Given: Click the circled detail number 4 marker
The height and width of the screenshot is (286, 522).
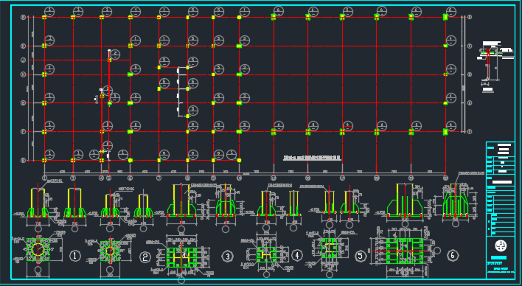Looking at the screenshot, I should point(297,255).
